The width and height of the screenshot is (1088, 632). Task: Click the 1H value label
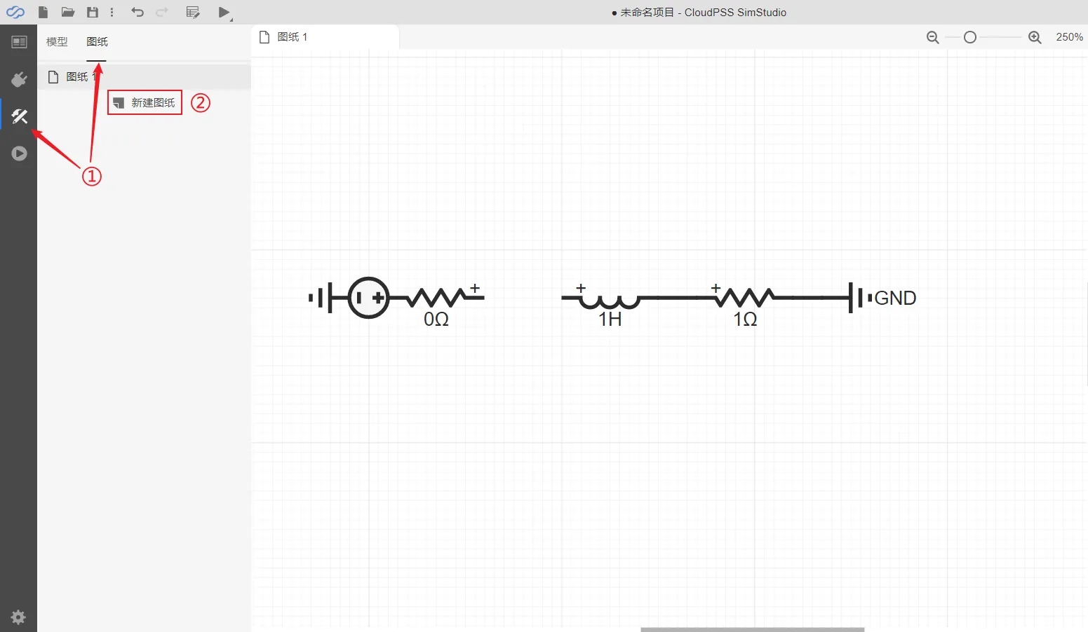[610, 320]
